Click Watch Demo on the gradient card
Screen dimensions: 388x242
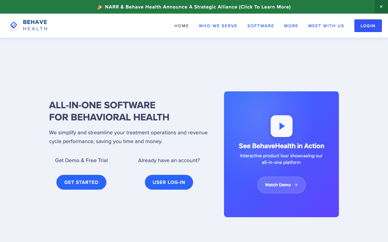[x=281, y=185]
